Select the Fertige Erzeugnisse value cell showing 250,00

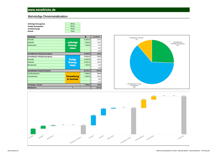(73, 26)
